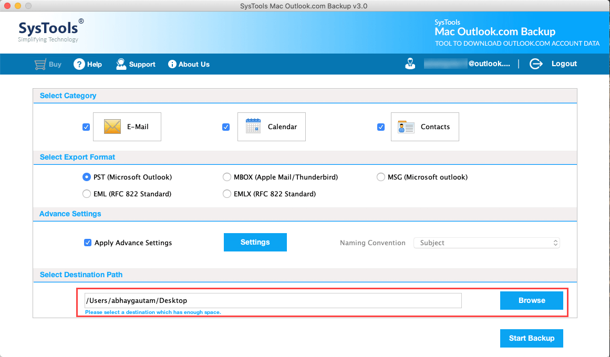Uncheck the Contacts category checkbox
Image resolution: width=610 pixels, height=357 pixels.
pyautogui.click(x=381, y=127)
